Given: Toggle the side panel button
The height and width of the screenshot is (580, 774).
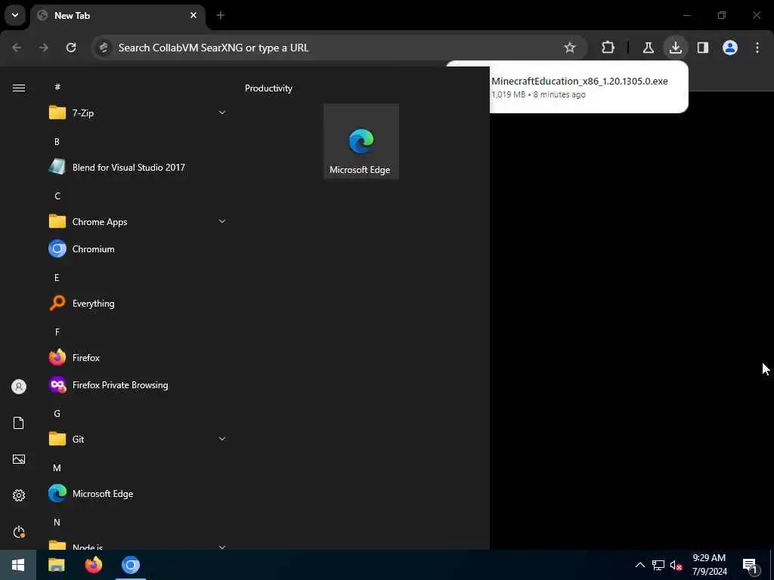Looking at the screenshot, I should pyautogui.click(x=703, y=48).
